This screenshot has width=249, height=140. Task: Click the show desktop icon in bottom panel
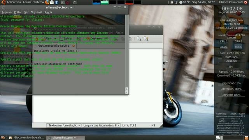pos(3,138)
